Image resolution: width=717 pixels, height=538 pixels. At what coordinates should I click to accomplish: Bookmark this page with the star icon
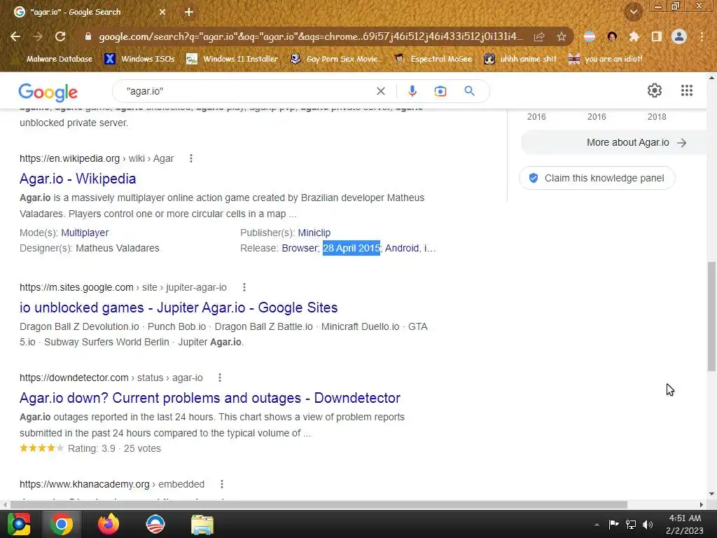click(562, 36)
